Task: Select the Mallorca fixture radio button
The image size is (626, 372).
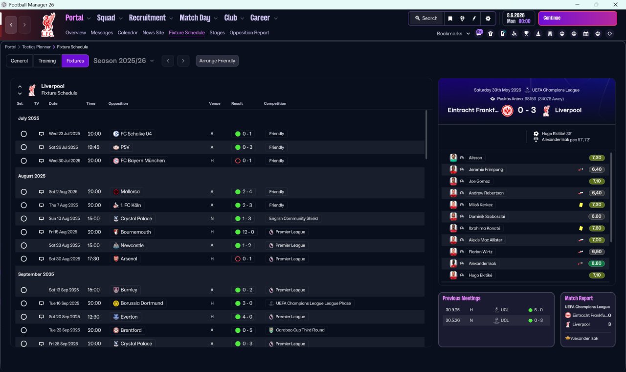Action: (x=23, y=192)
